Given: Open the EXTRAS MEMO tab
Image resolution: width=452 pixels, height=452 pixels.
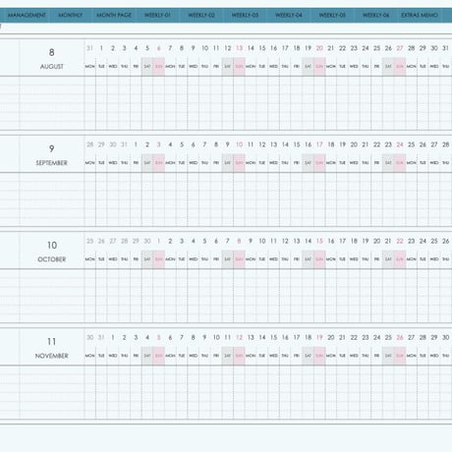Looking at the screenshot, I should point(420,15).
